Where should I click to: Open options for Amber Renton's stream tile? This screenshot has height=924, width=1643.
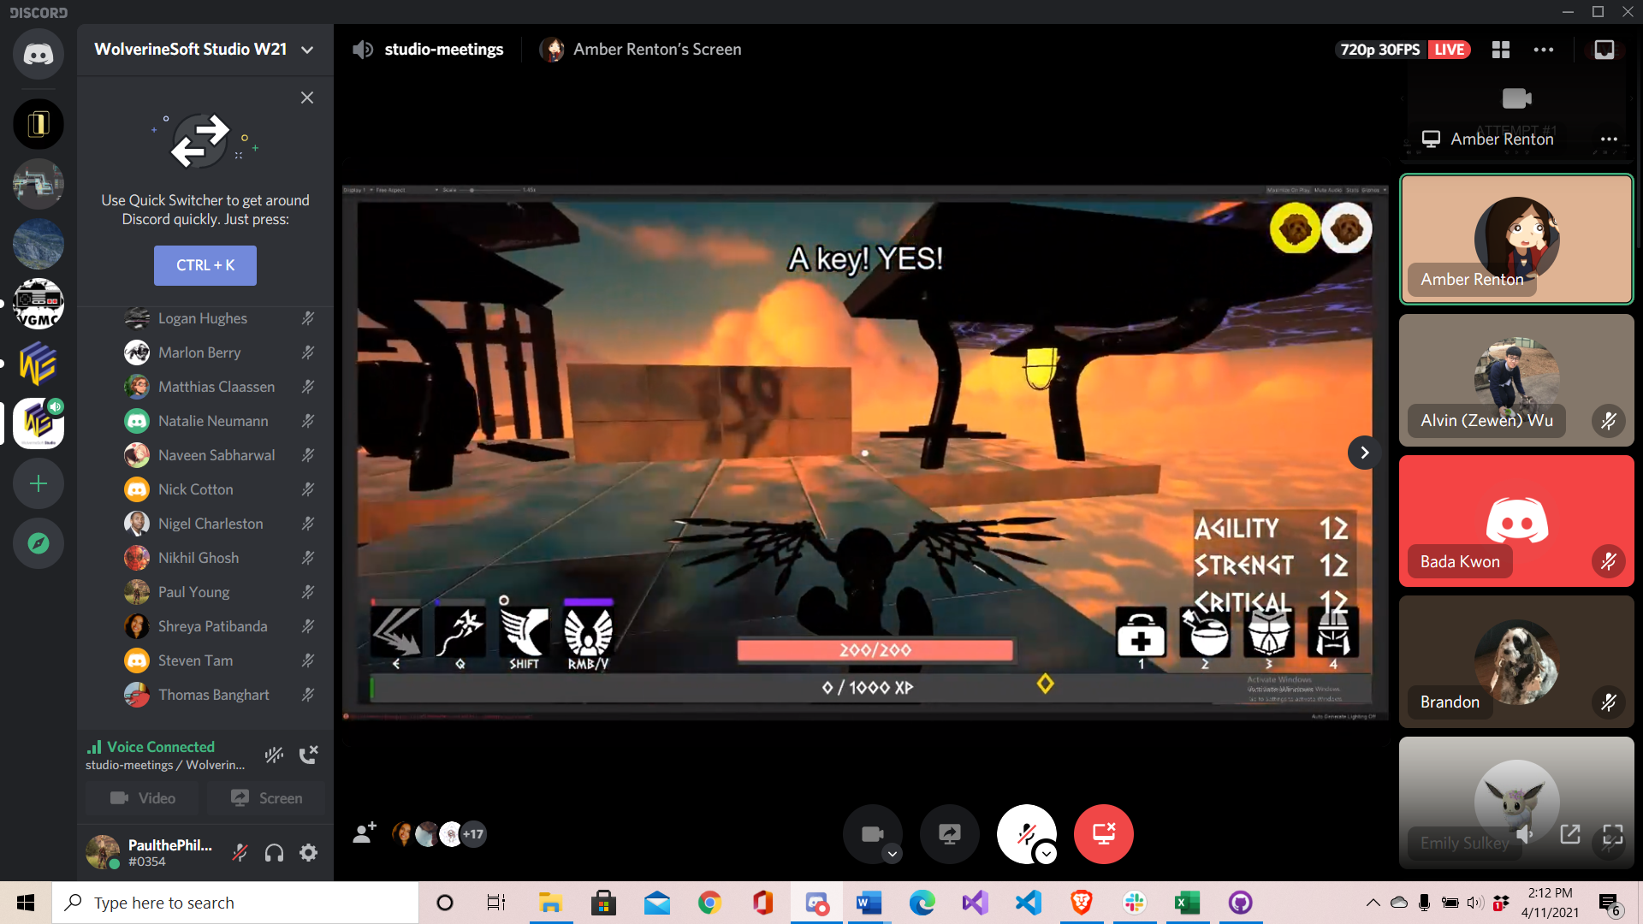coord(1609,139)
